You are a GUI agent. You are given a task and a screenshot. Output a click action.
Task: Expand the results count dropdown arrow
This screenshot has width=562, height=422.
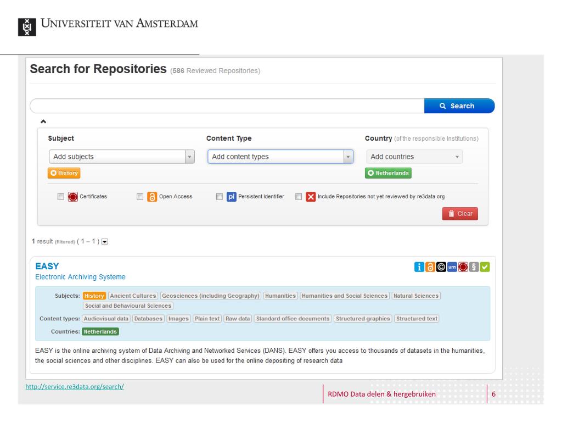104,242
